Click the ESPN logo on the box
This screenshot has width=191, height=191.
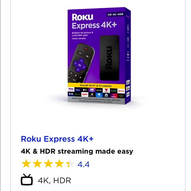tap(85, 95)
